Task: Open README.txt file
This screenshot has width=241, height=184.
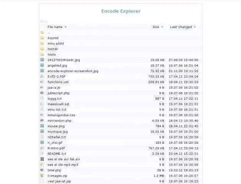Action: [57, 154]
